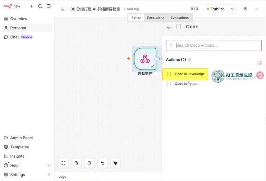Open Templates in the sidebar
Viewport: 266px width, 181px height.
pos(27,147)
